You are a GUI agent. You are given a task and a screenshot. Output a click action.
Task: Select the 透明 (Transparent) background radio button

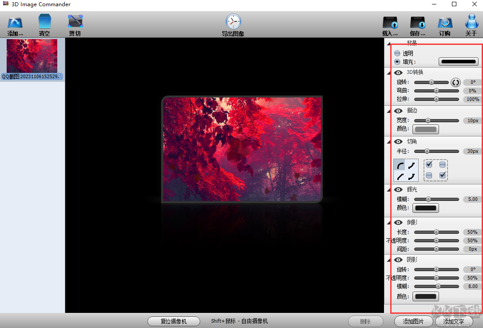397,53
